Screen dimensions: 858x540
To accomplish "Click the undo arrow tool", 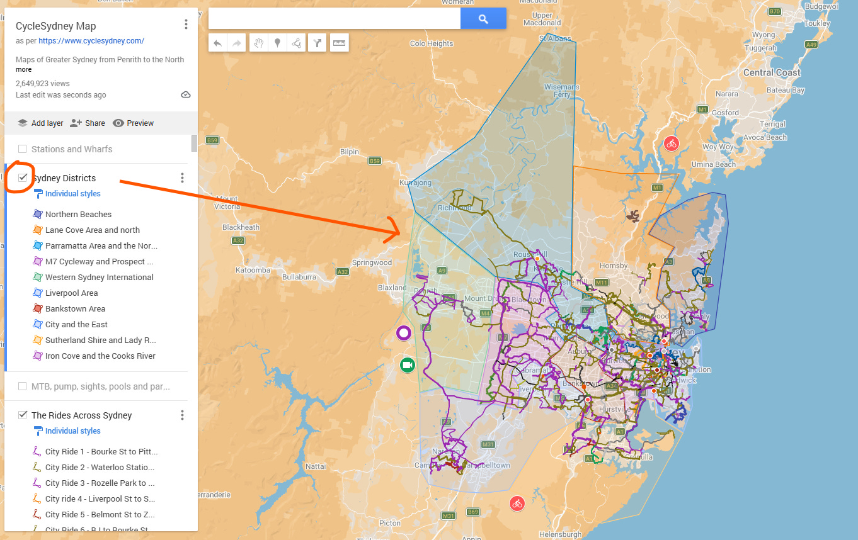I will click(217, 43).
